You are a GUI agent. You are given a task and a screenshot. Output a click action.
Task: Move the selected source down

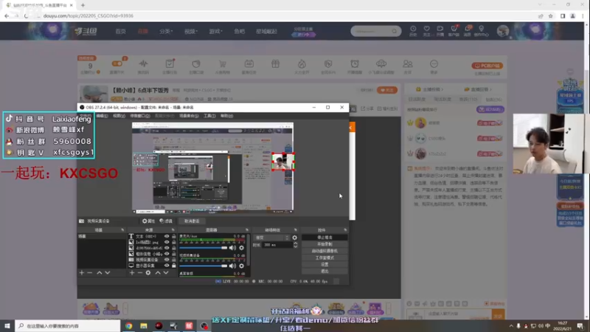pos(166,272)
